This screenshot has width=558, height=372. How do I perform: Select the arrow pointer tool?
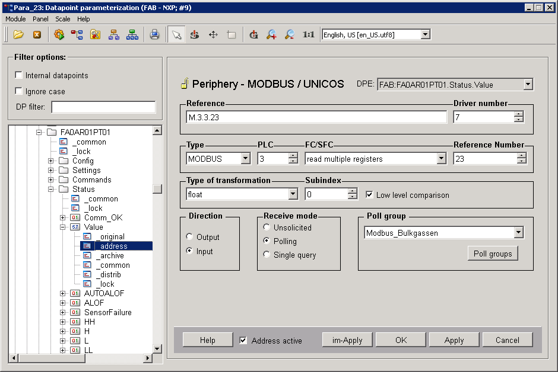pyautogui.click(x=176, y=34)
